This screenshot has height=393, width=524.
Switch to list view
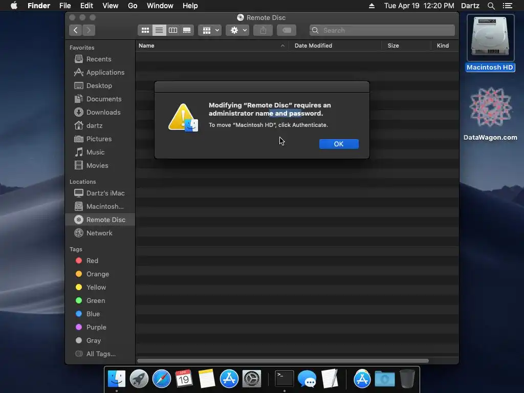pyautogui.click(x=159, y=30)
